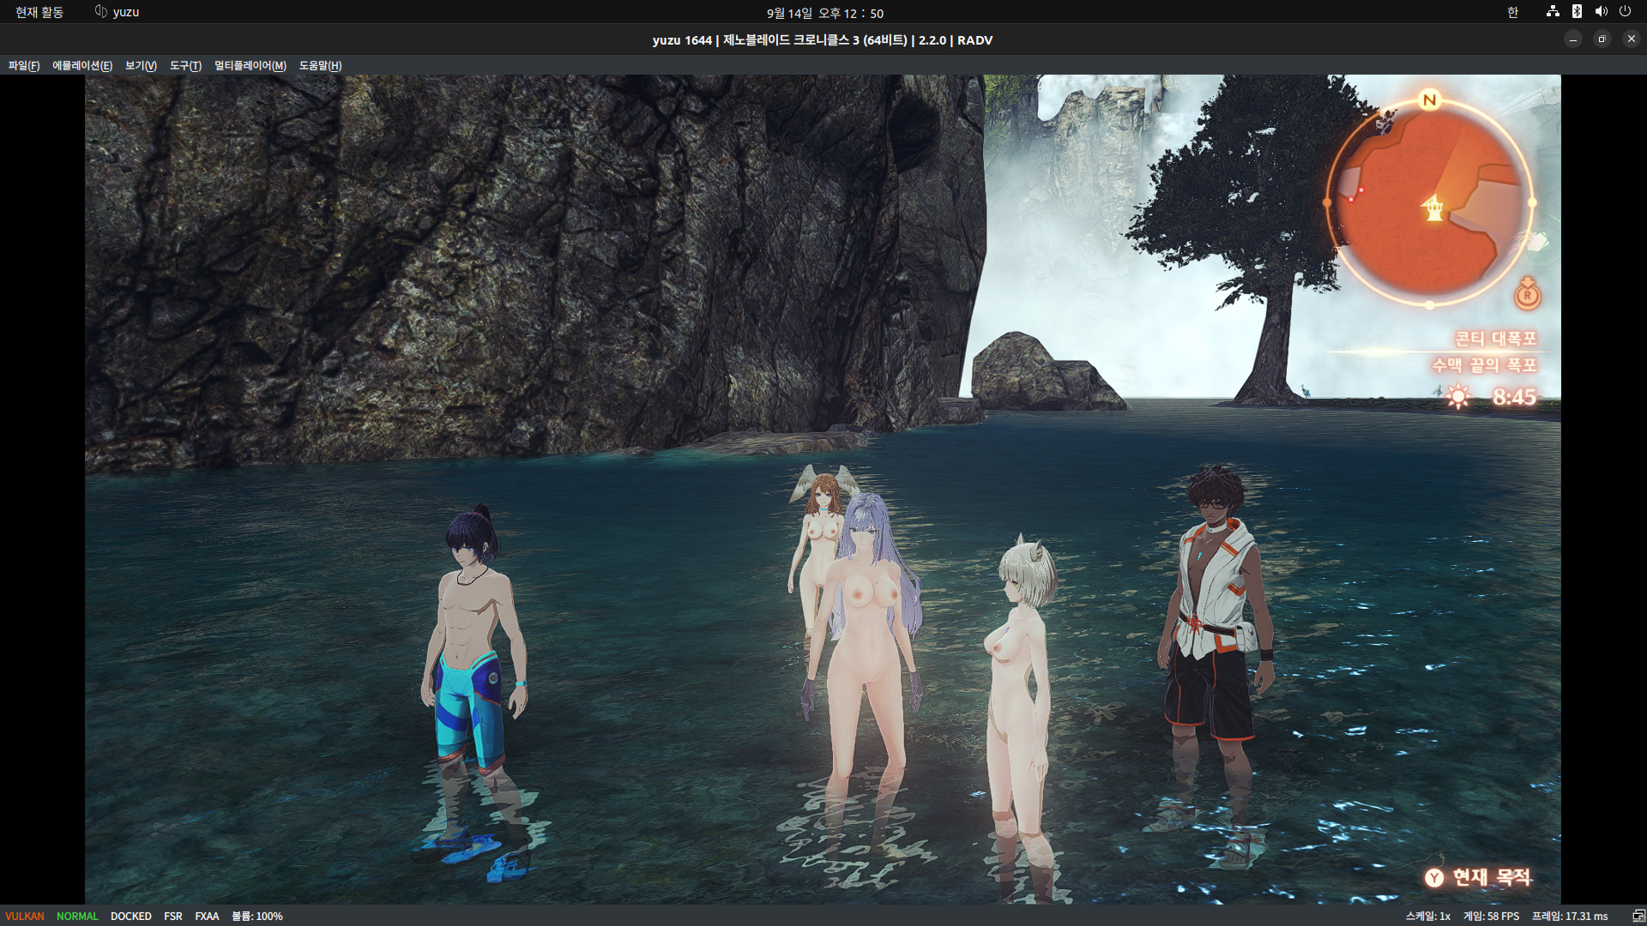This screenshot has width=1647, height=926.
Task: Click the power menu tray icon
Action: pos(1625,12)
